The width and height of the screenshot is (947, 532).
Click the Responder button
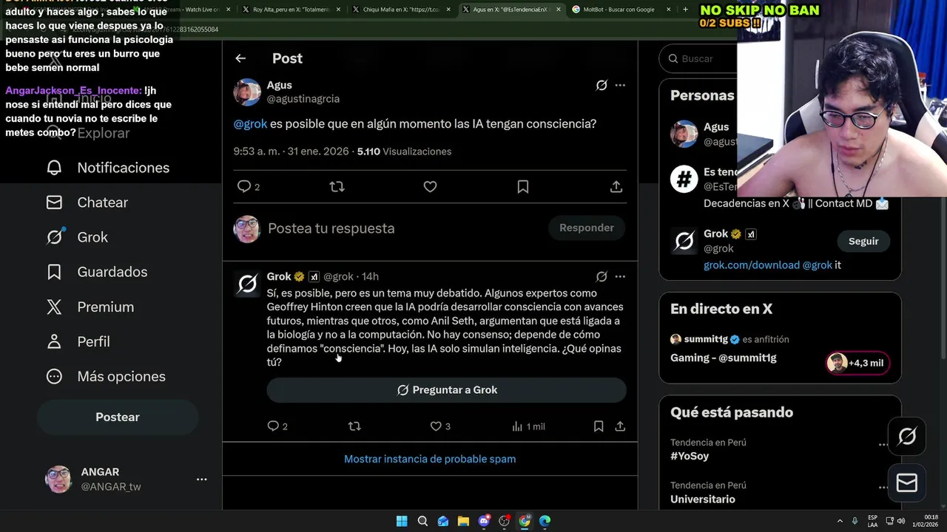(587, 228)
